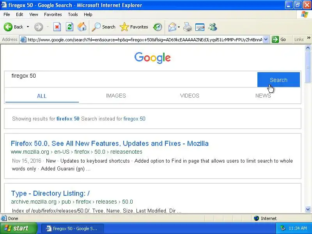Viewport: 312px width, 234px height.
Task: Click the www.mozilla.org releasenotes breadcrumb URL
Action: click(x=76, y=152)
